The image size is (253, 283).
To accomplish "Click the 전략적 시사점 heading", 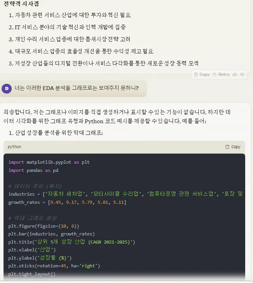I will click(21, 4).
